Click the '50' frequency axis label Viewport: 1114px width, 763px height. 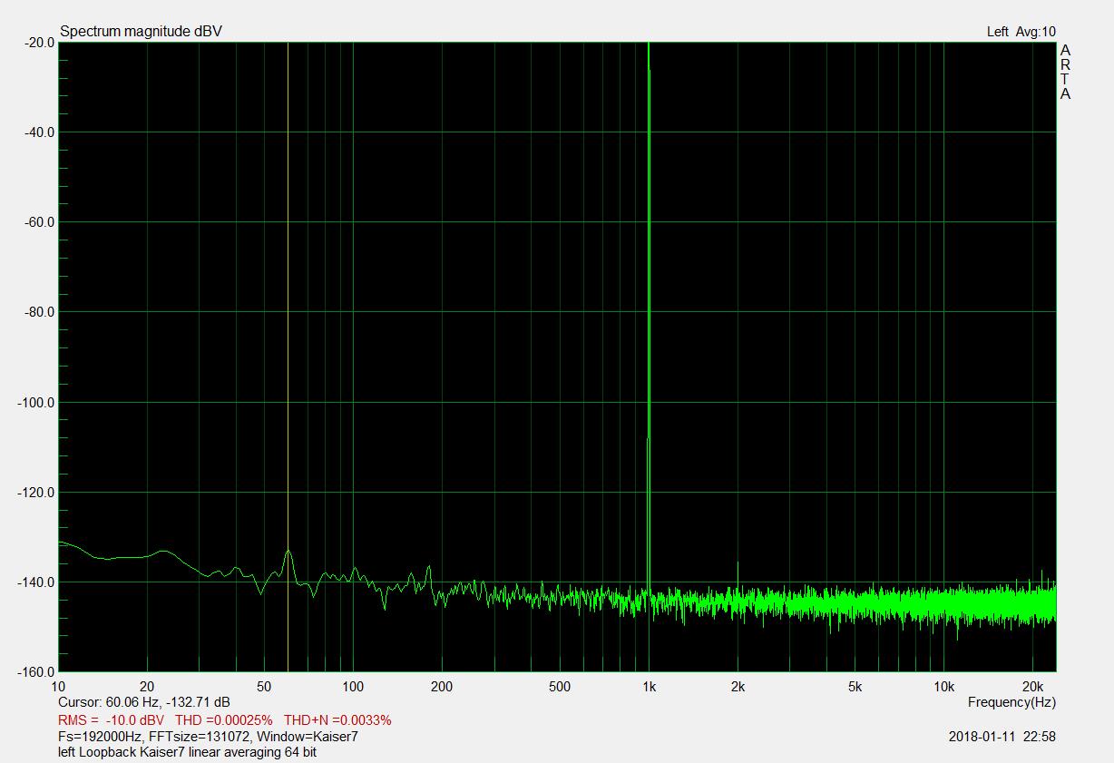[x=264, y=687]
